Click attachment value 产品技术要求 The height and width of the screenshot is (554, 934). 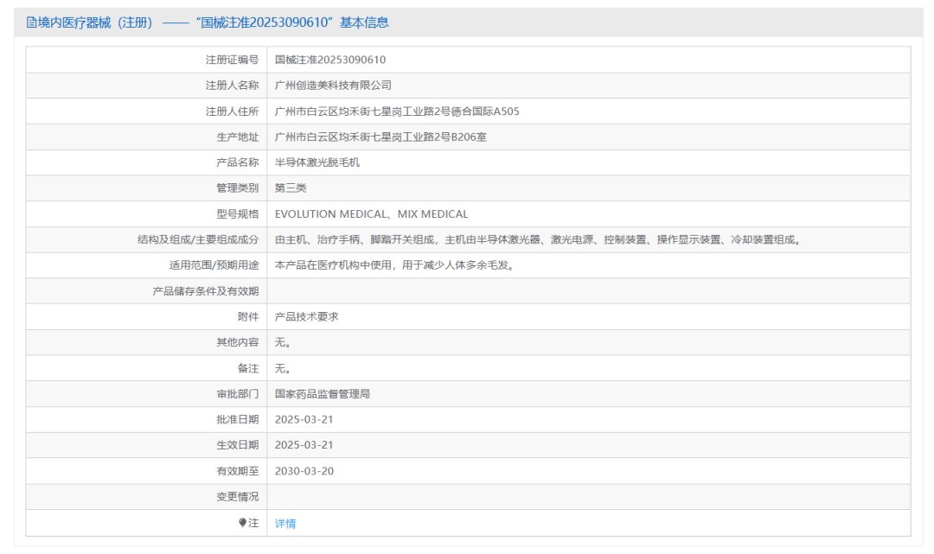(x=306, y=317)
